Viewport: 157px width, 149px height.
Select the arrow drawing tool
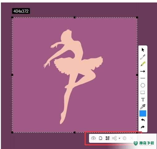(x=143, y=71)
